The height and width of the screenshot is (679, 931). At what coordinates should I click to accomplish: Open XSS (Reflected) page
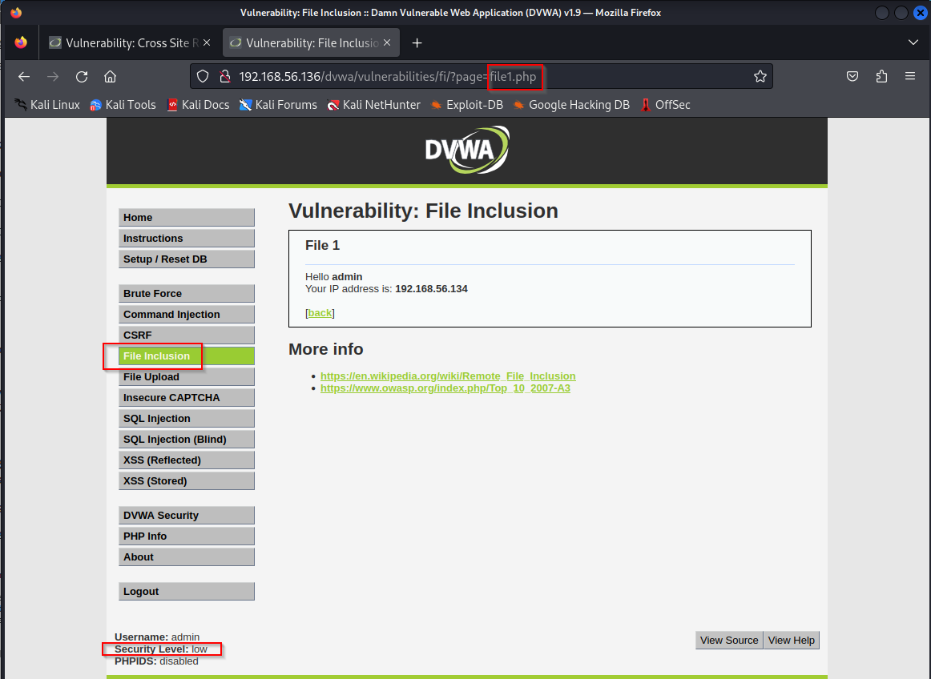tap(187, 460)
